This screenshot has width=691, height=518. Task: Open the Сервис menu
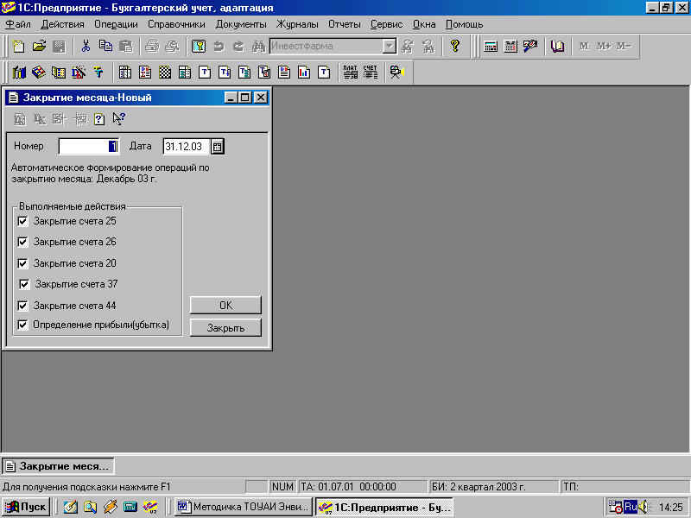[386, 24]
